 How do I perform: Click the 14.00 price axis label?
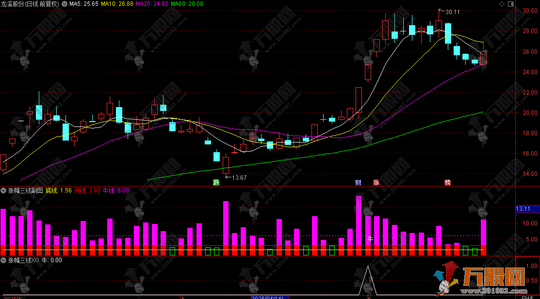pos(530,174)
